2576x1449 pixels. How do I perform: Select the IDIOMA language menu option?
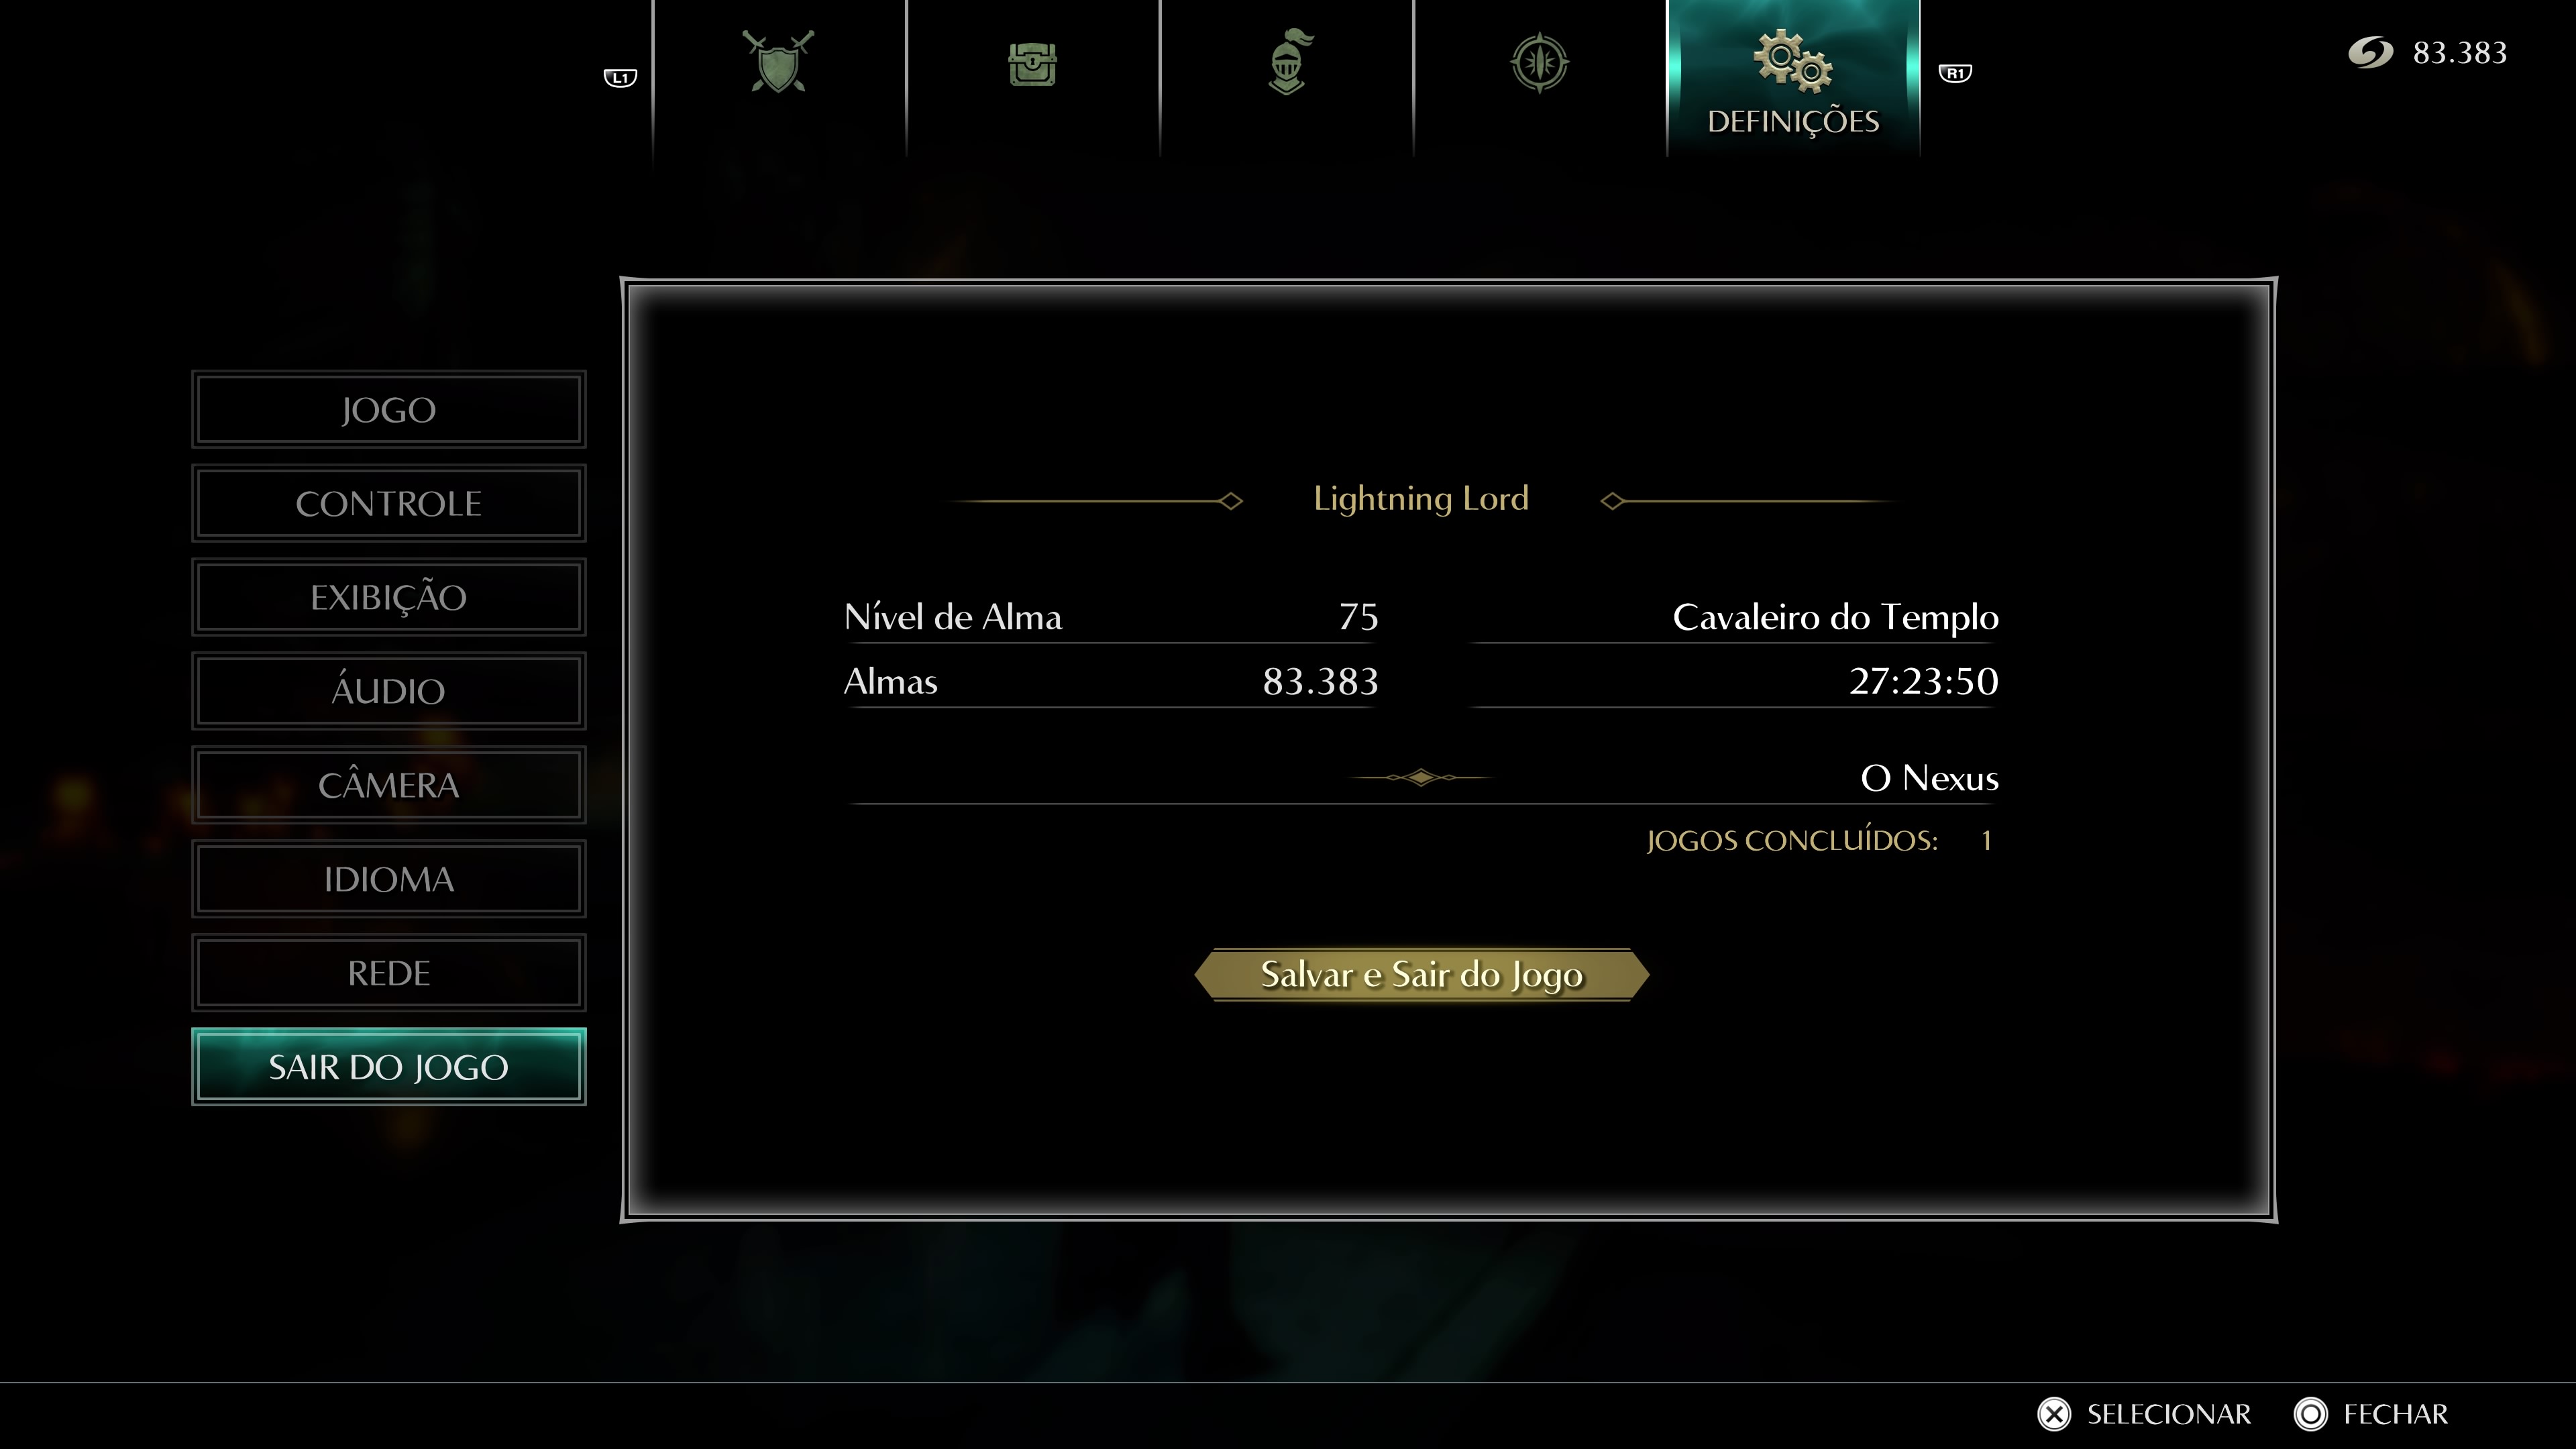[x=388, y=877]
